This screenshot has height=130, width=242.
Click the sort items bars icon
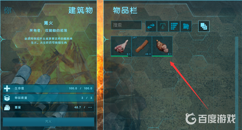(x=174, y=26)
